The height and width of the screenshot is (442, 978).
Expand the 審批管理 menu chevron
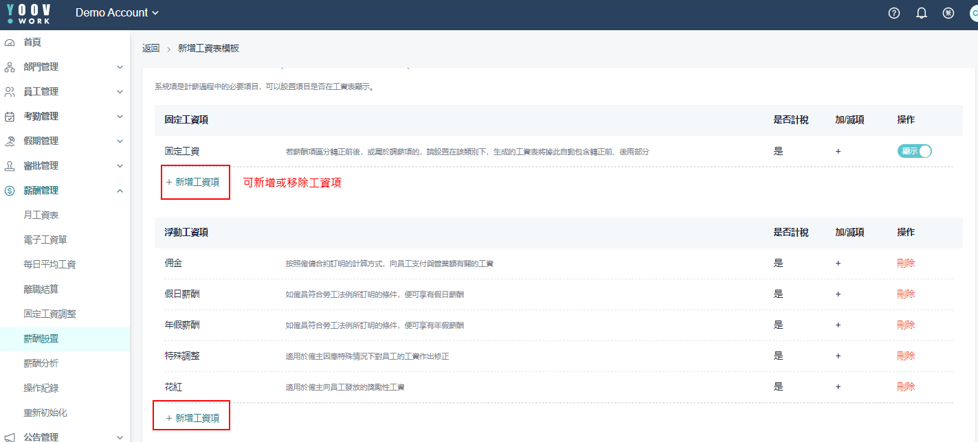[120, 166]
